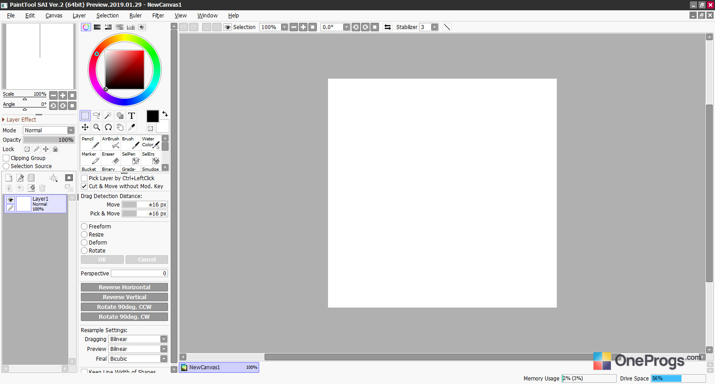Click Rotate 90deg. CCW button

124,307
